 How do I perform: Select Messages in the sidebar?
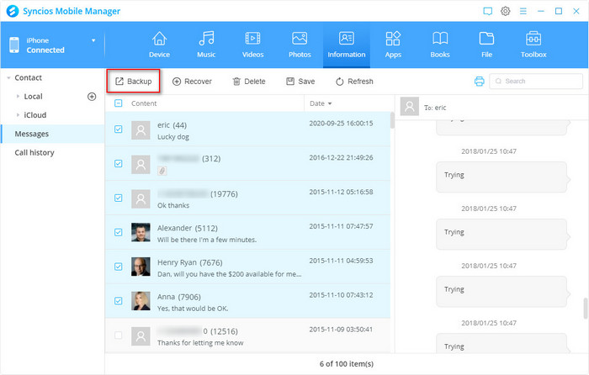click(52, 134)
